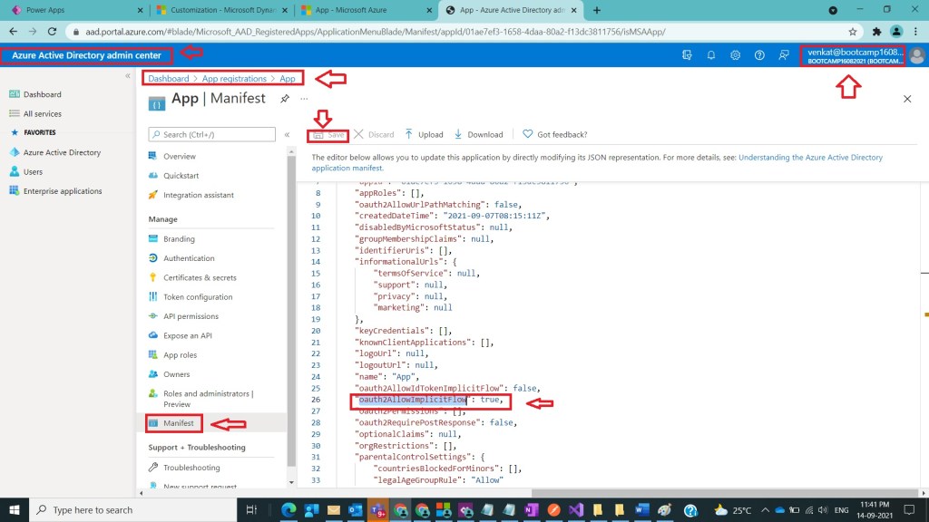929x522 pixels.
Task: Click the Upload manifest button
Action: click(424, 134)
